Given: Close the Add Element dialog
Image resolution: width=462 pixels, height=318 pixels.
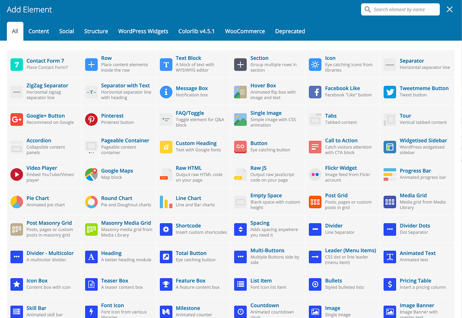Looking at the screenshot, I should [x=450, y=10].
